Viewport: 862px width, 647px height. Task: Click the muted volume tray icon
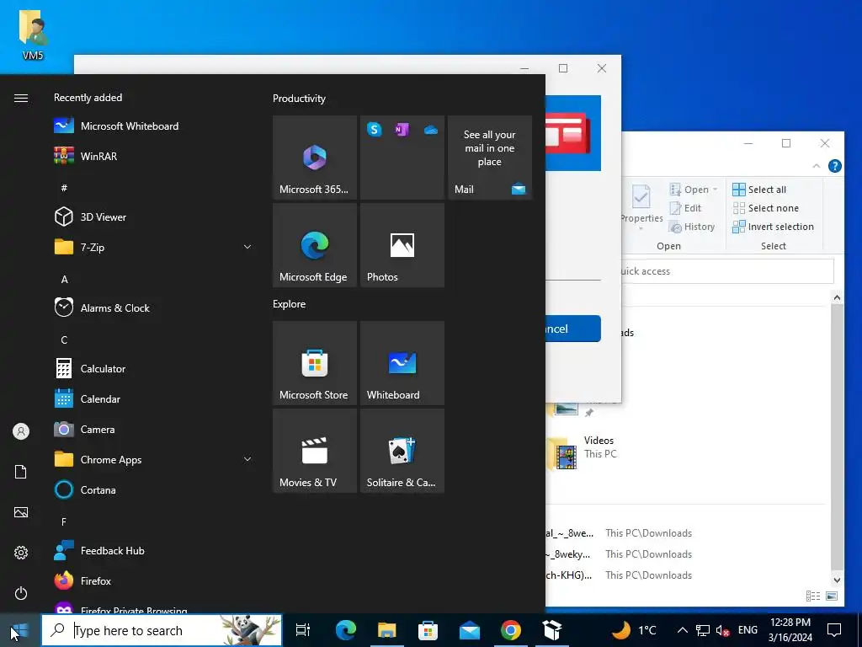click(x=723, y=630)
